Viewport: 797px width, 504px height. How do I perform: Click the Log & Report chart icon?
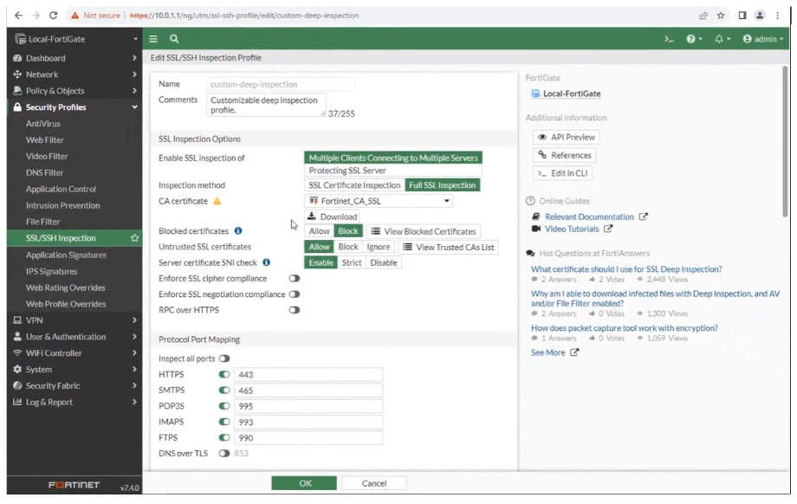pos(17,402)
